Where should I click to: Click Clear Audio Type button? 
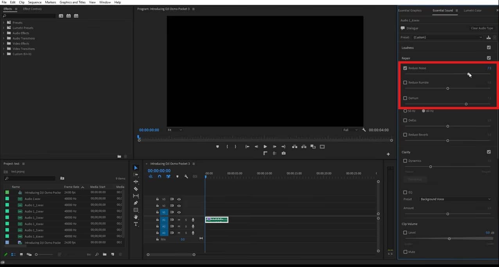[x=482, y=28]
